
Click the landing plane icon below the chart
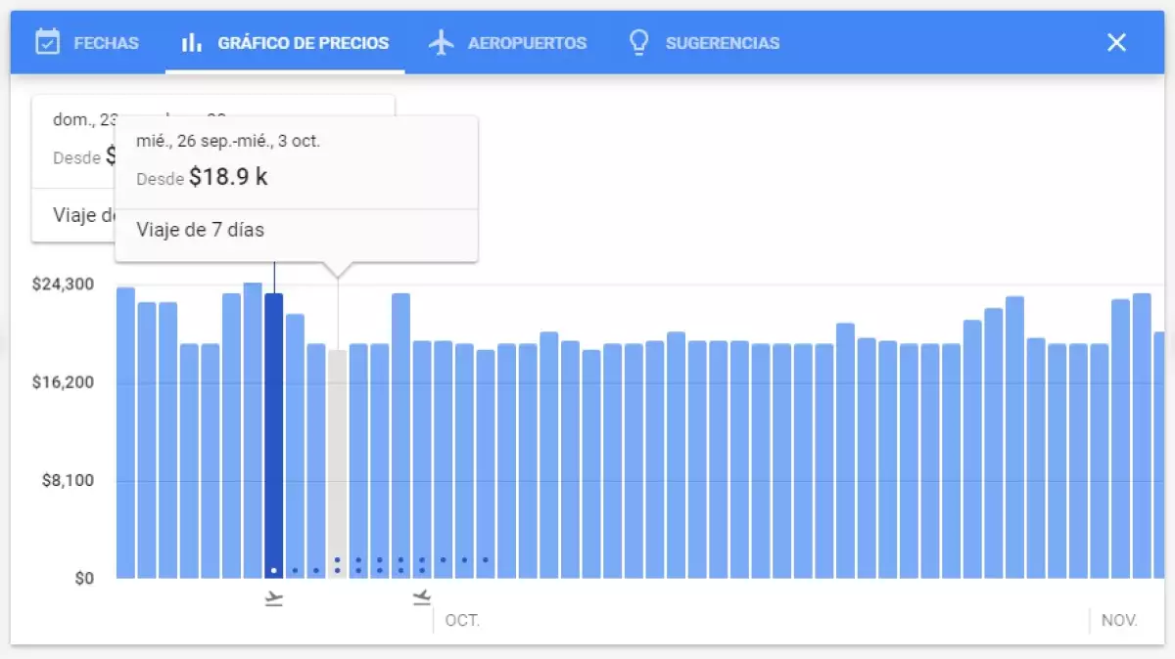tap(422, 596)
